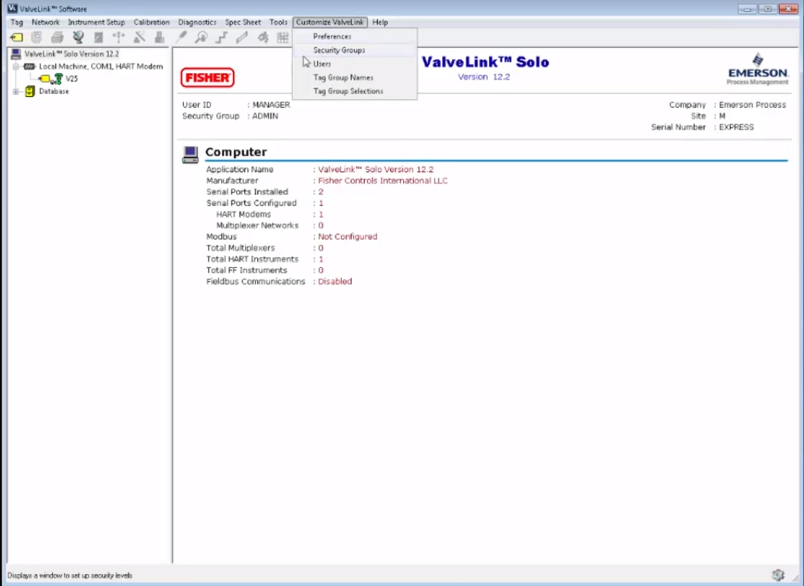Viewport: 804px width, 586px height.
Task: Open Users from the Customize ValveLink menu
Action: 321,63
